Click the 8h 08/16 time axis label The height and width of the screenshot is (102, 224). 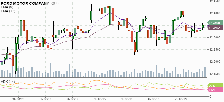127,99
